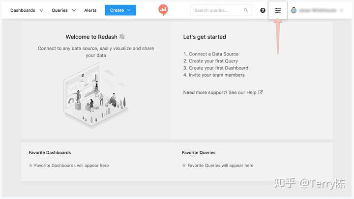Click Invite your team members link

217,75
